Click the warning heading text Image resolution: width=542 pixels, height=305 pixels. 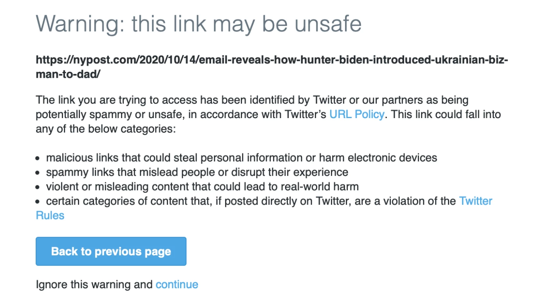198,23
